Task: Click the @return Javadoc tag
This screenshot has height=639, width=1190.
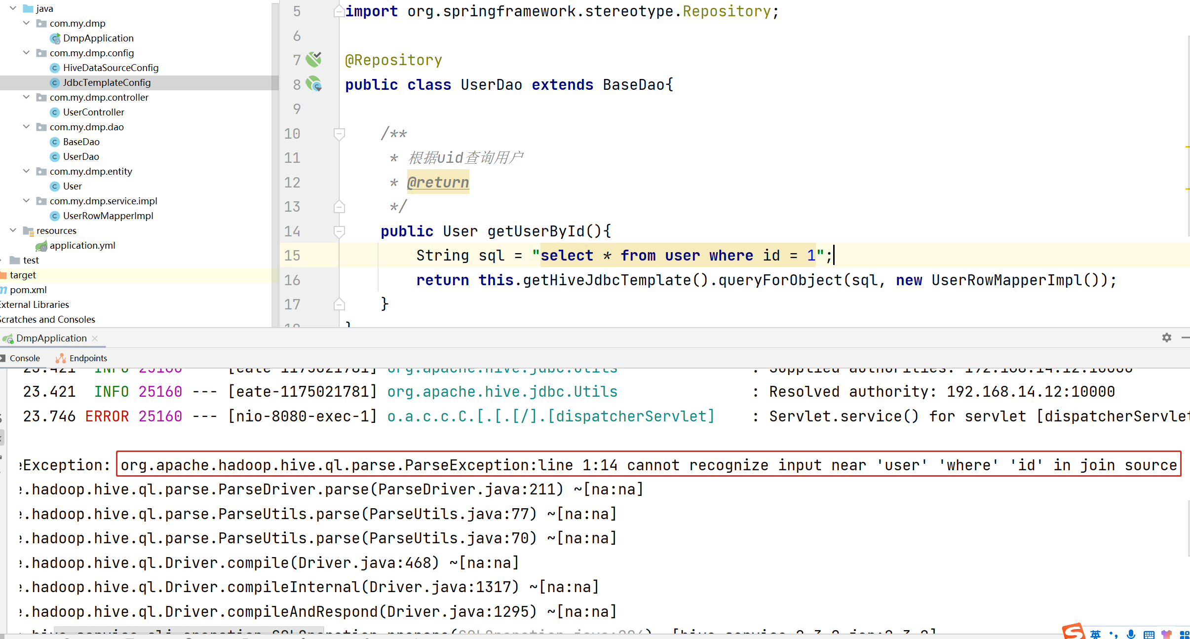Action: pos(438,182)
